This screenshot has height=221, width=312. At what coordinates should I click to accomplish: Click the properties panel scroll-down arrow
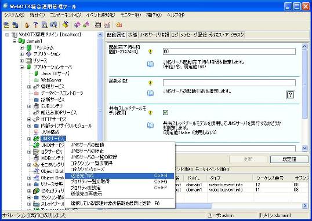click(x=304, y=148)
